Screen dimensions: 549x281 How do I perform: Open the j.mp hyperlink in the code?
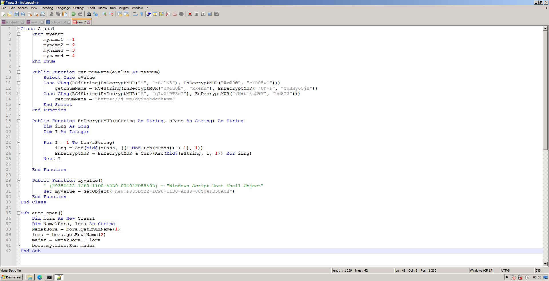tap(135, 99)
